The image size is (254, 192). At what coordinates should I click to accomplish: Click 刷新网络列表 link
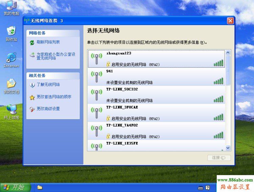[x=48, y=42]
